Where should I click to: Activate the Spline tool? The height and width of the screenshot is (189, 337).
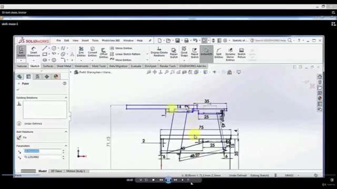63,48
